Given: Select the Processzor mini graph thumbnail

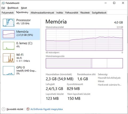Looking at the screenshot, I should point(9,22).
